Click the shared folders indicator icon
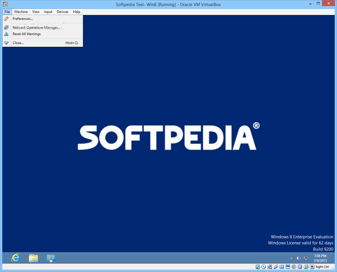Viewport: 337px width, 272px height. pos(282,267)
